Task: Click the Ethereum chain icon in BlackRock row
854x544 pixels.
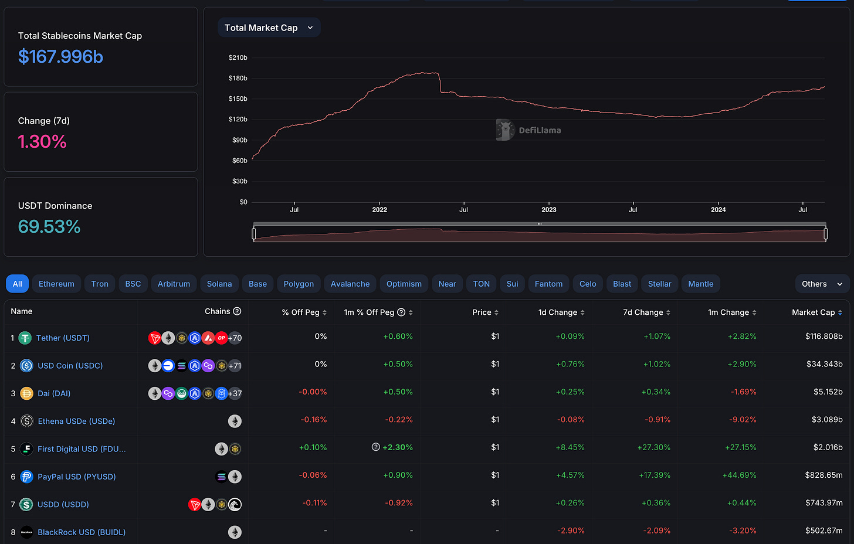Action: coord(235,532)
